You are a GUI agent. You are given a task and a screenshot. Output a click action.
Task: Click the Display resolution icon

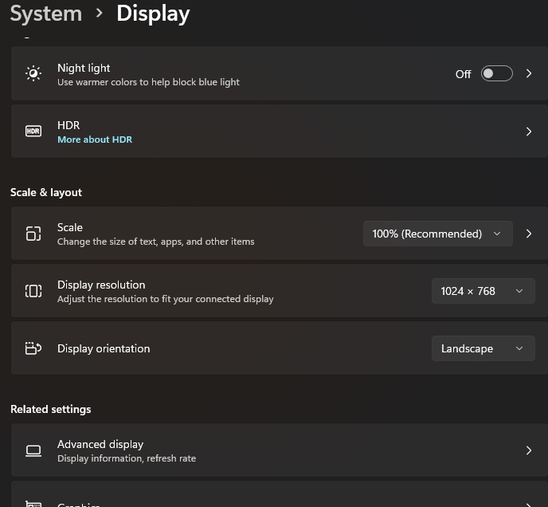tap(33, 291)
